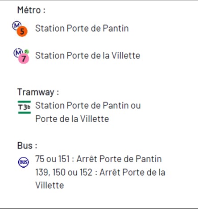Viewport: 198px width, 210px height.
Task: Click the small green 7bis badge
Action: pyautogui.click(x=26, y=52)
